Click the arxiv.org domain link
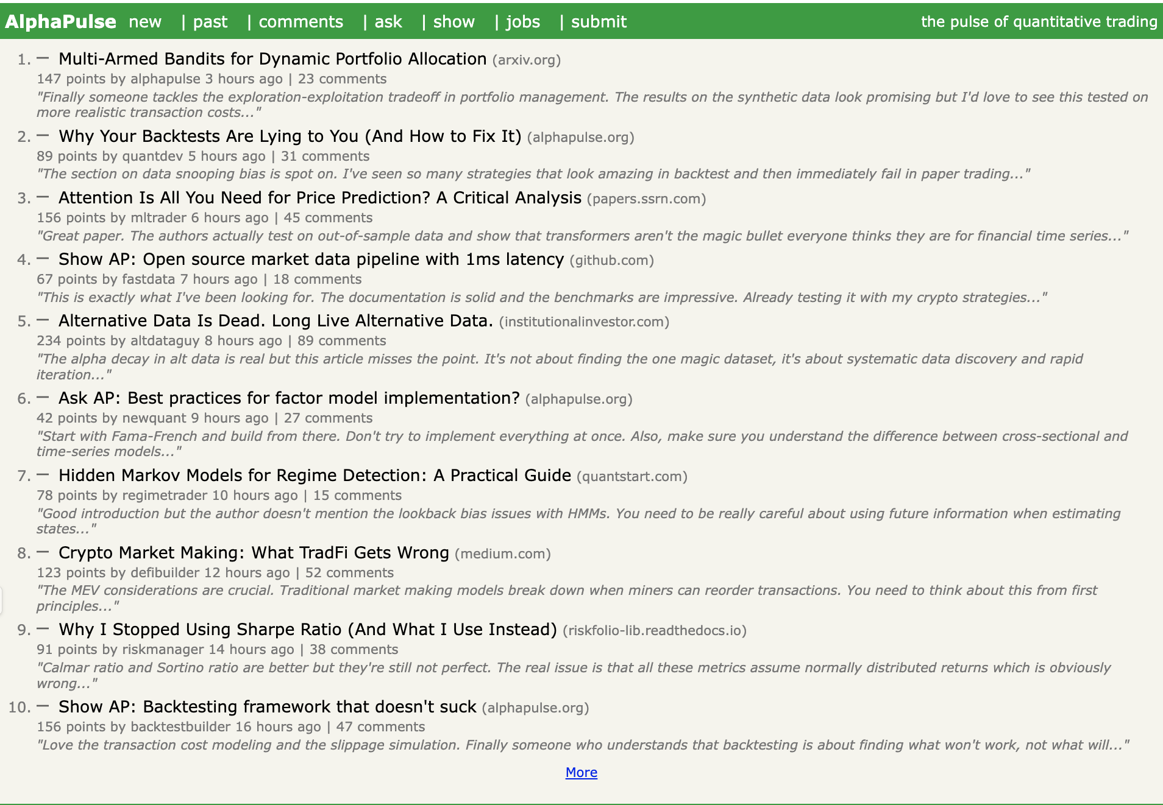 [x=527, y=60]
